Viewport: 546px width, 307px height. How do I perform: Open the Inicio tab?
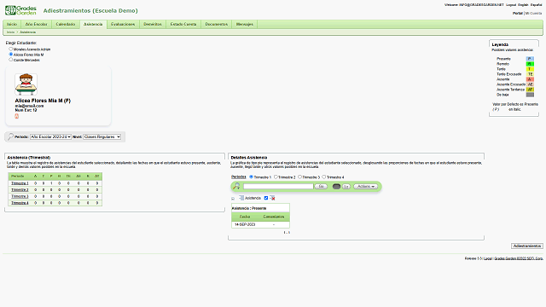point(12,24)
